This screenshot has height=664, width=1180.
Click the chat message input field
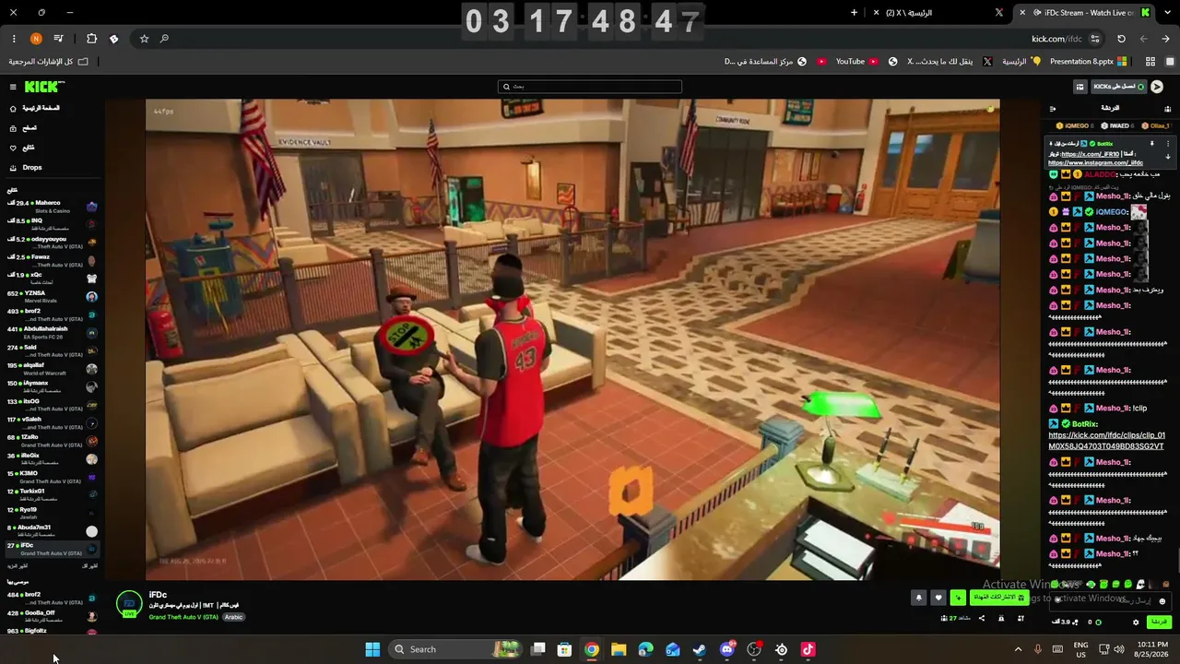click(x=1111, y=600)
